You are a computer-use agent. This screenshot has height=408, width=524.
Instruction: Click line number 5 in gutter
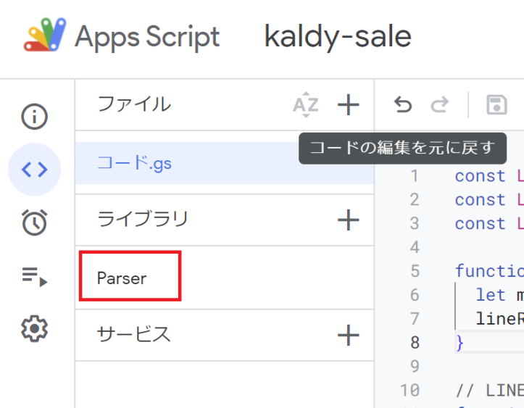click(x=415, y=271)
